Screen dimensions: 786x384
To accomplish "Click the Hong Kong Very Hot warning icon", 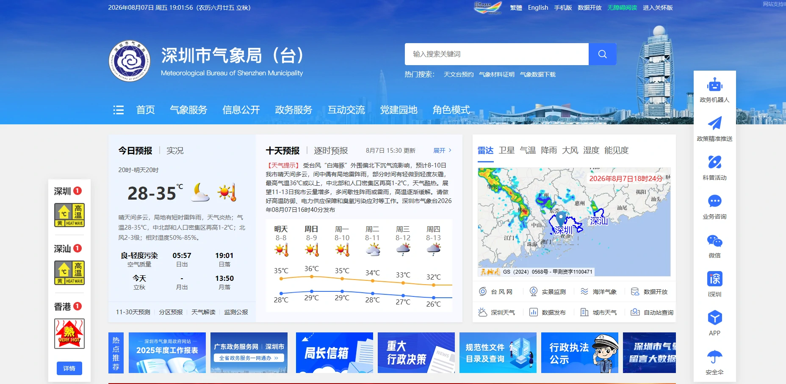I will coord(69,334).
